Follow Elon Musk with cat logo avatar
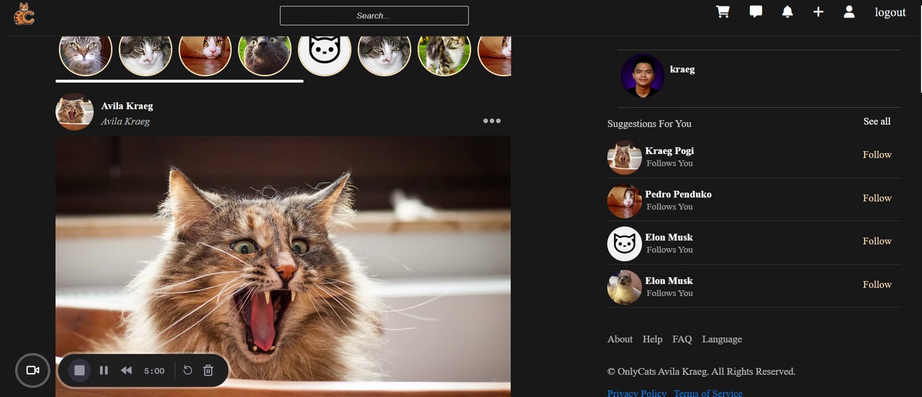The width and height of the screenshot is (922, 397). (x=877, y=241)
